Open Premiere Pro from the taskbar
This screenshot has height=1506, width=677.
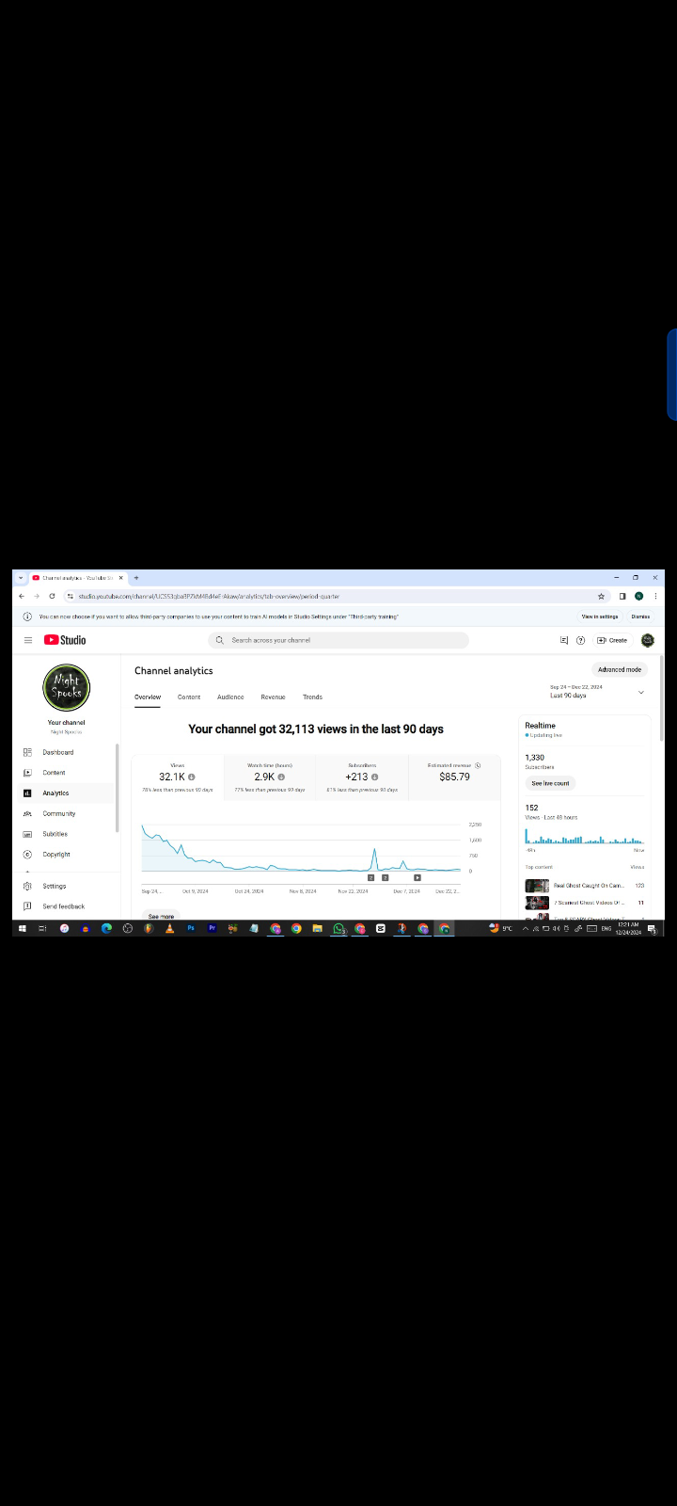(x=212, y=928)
